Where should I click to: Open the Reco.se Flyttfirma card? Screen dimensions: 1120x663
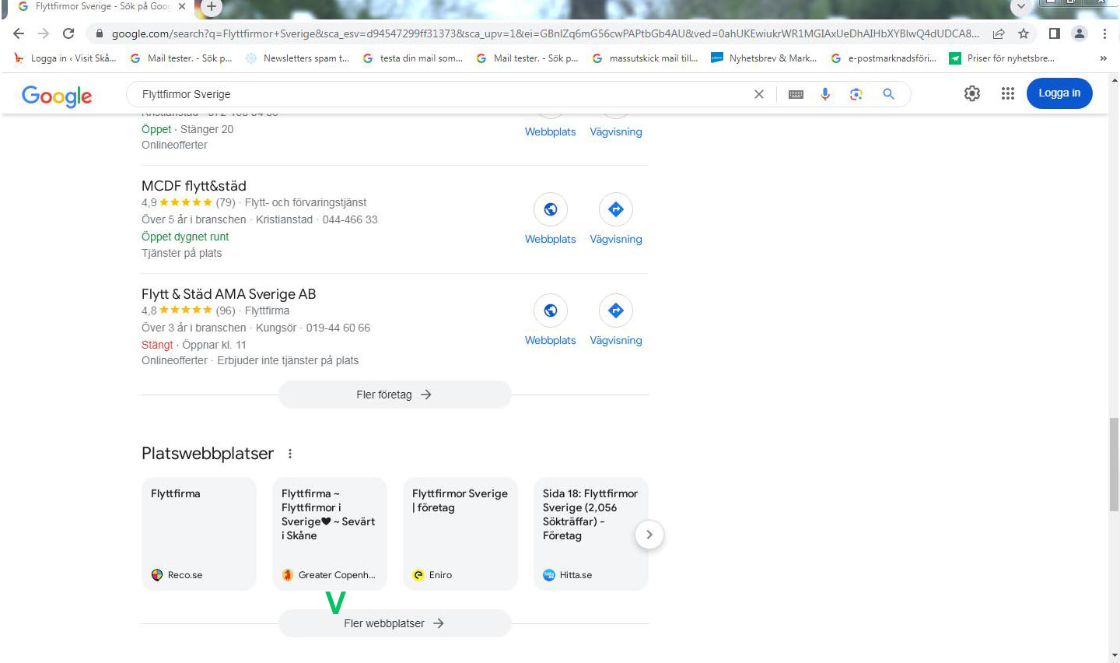pyautogui.click(x=199, y=534)
